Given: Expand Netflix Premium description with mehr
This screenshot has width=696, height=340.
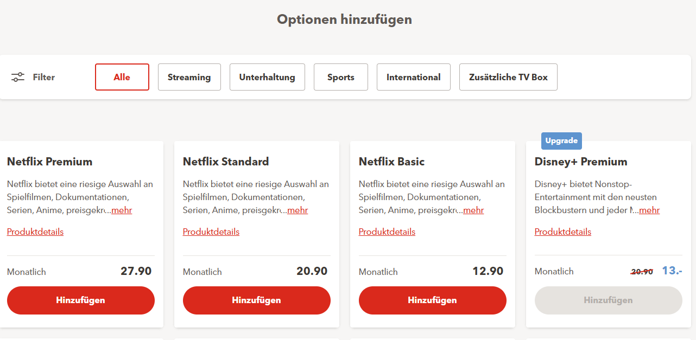Looking at the screenshot, I should [x=122, y=210].
